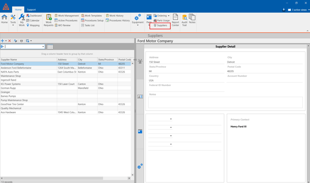
Task: Sort by Address column header
Action: (67, 59)
